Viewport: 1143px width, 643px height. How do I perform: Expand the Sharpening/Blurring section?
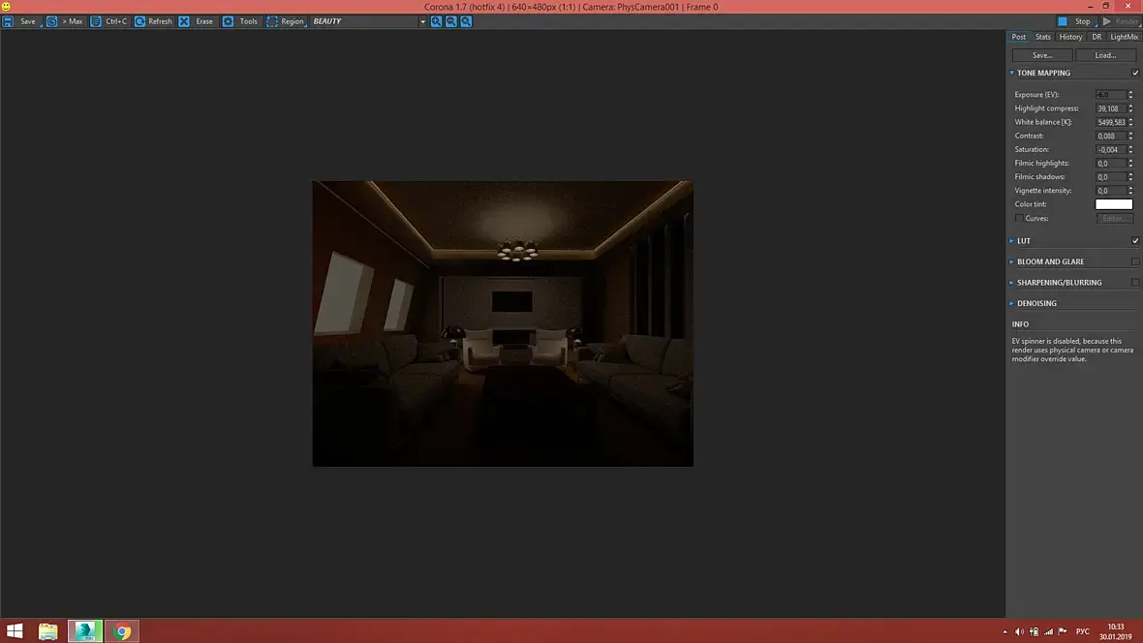click(x=1012, y=282)
